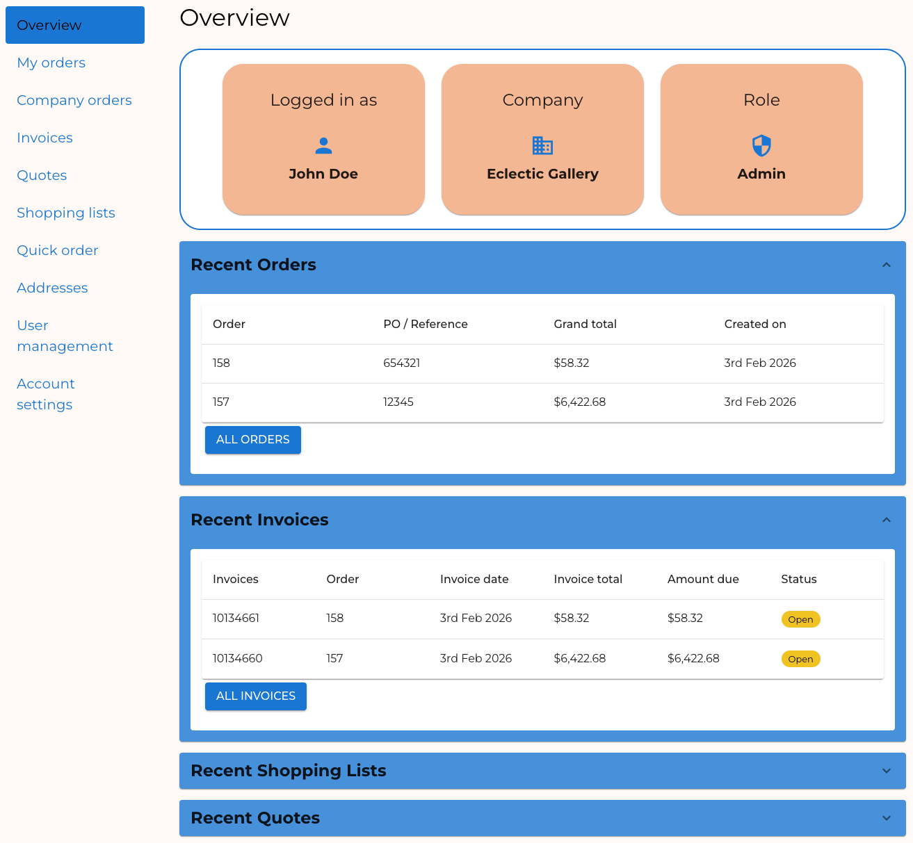
Task: Click the company building icon
Action: point(542,146)
